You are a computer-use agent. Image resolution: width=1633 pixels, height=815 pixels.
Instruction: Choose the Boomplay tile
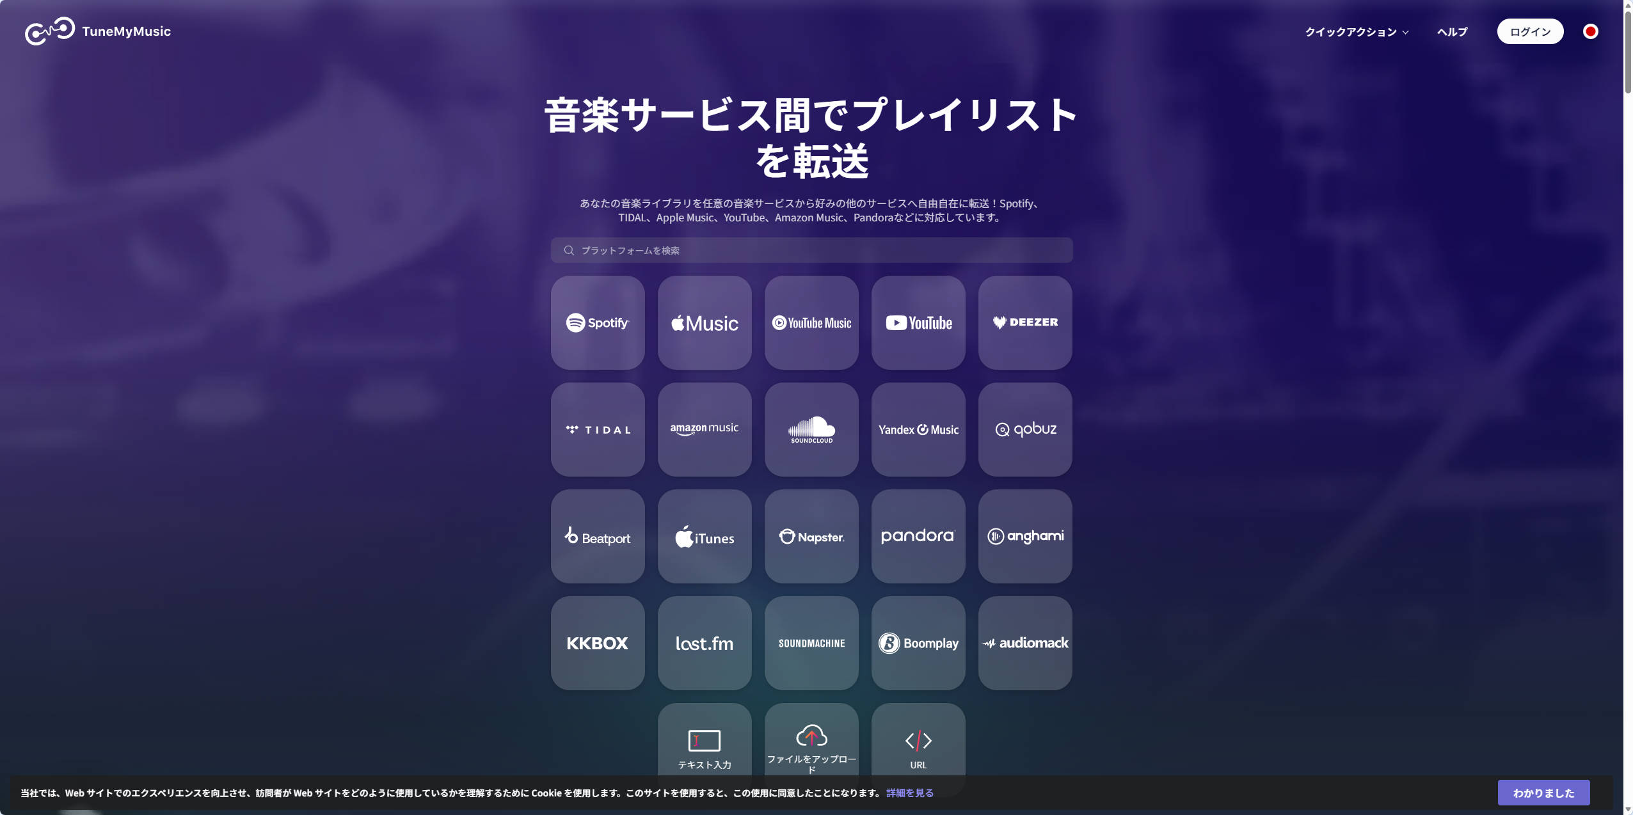918,643
